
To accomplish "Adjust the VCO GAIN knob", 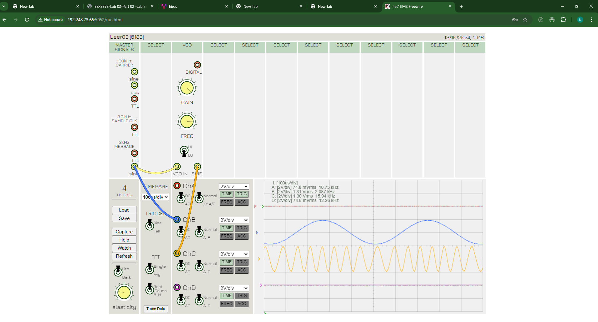I will pos(187,88).
